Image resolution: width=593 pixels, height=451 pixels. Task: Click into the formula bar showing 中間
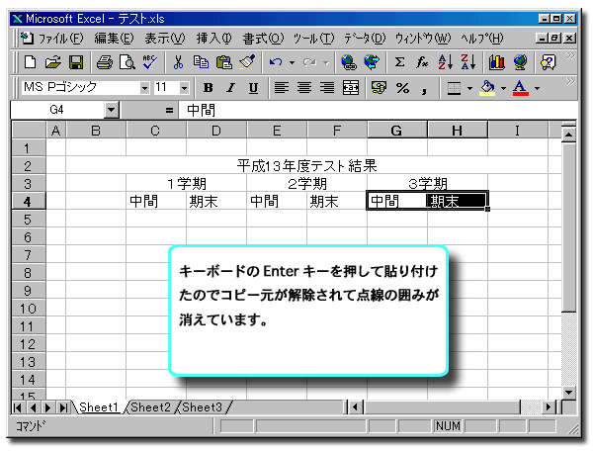(379, 110)
